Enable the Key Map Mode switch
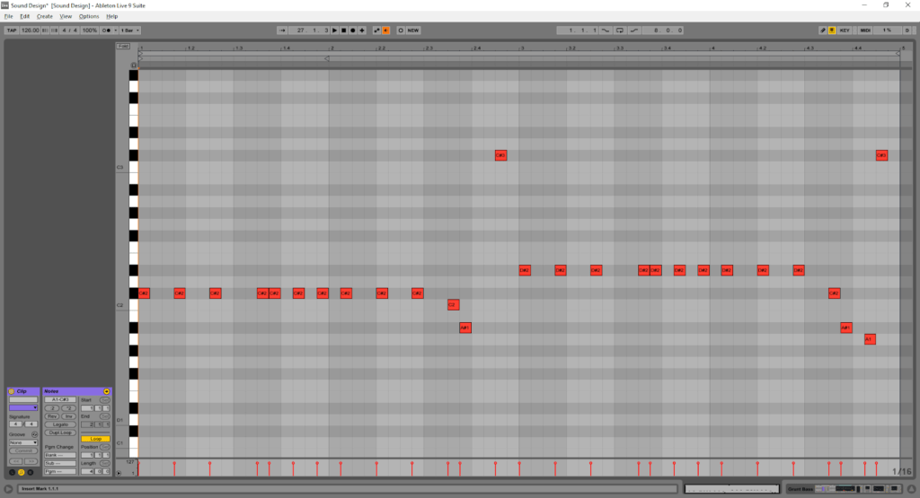Viewport: 920px width, 498px height. (x=845, y=30)
